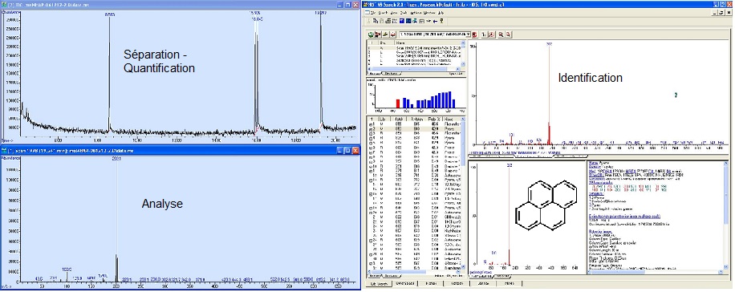Select the Pyrene name in second hit row

tap(449, 129)
